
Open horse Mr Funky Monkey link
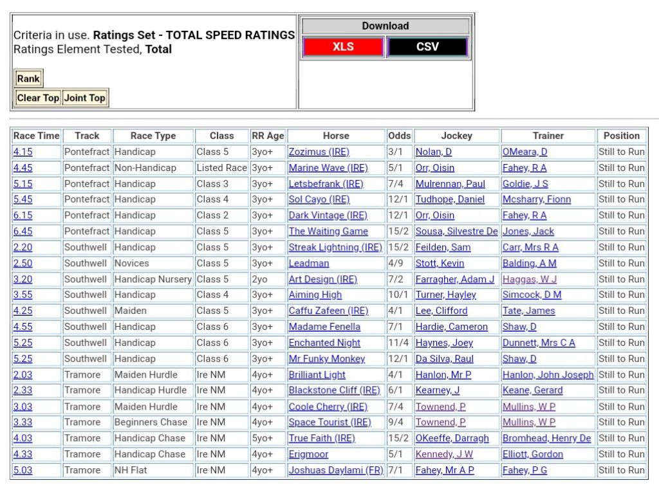[x=326, y=359]
